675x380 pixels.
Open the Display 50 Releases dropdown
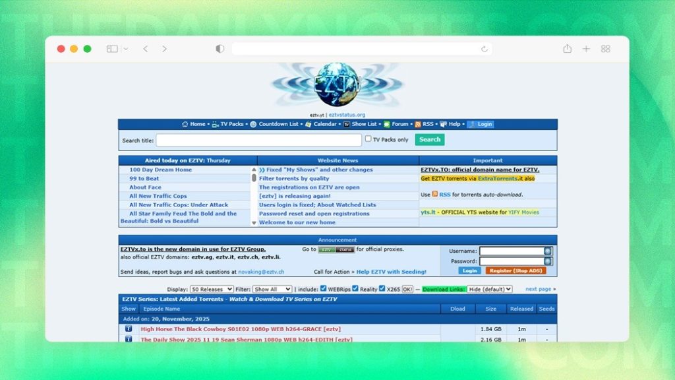point(212,289)
